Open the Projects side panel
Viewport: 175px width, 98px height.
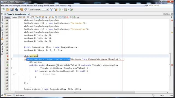point(2,36)
